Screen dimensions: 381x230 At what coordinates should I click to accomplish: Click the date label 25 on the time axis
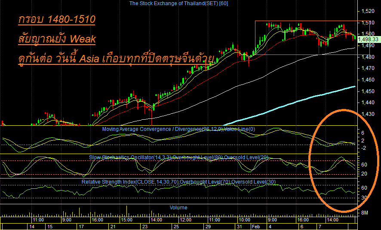coord(176,227)
